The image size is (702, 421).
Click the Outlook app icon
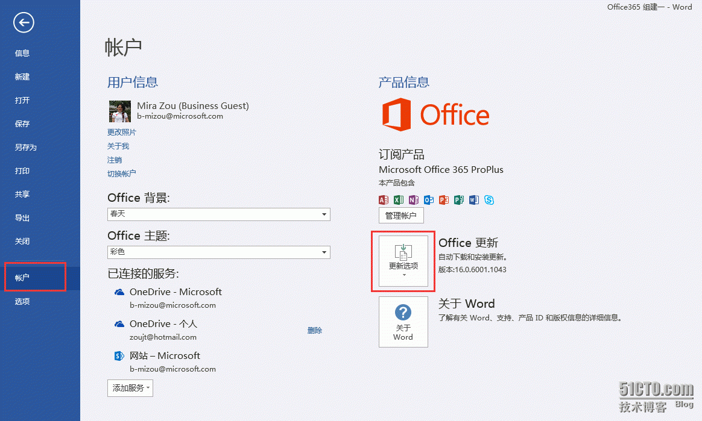(429, 200)
